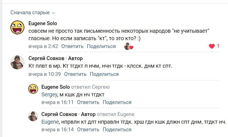Reply to the nested comment from 16:11

click(88, 102)
